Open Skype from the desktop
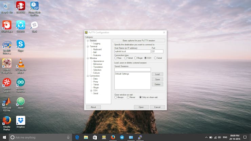251x141 pixels. (20, 44)
